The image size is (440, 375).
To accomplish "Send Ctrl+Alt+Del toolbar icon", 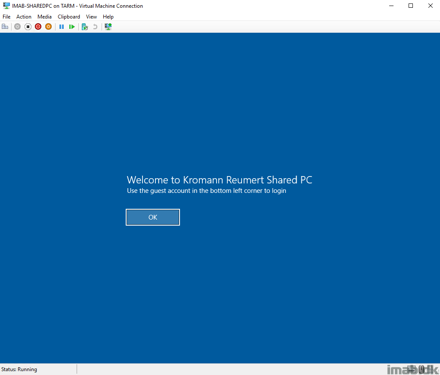I will click(x=5, y=27).
